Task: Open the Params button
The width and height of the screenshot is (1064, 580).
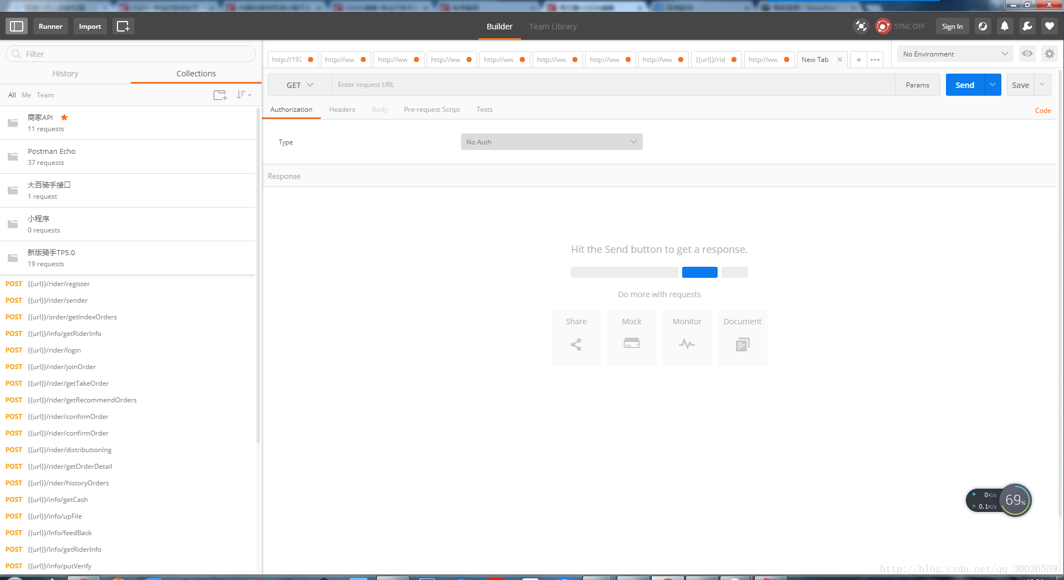Action: (x=918, y=85)
